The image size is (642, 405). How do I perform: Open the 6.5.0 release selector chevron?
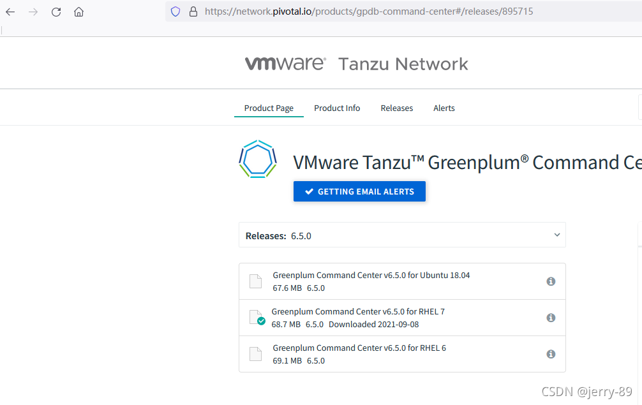point(554,235)
